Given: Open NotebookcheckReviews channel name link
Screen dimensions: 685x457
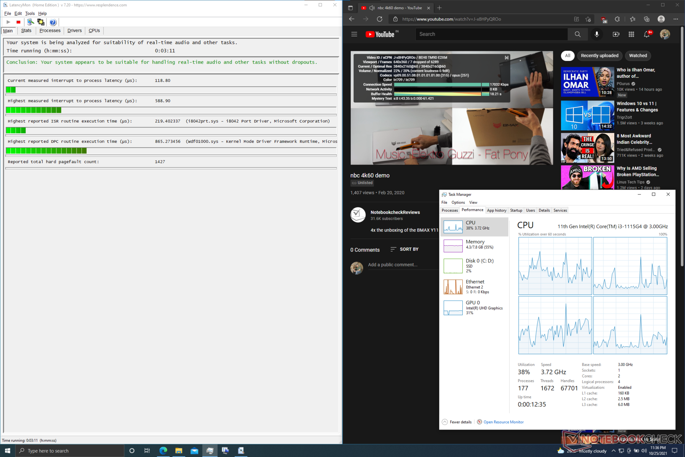Looking at the screenshot, I should click(x=395, y=213).
